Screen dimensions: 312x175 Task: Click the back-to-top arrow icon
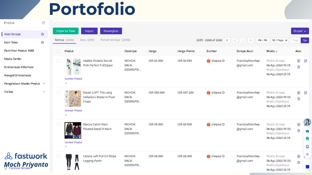tap(307, 155)
